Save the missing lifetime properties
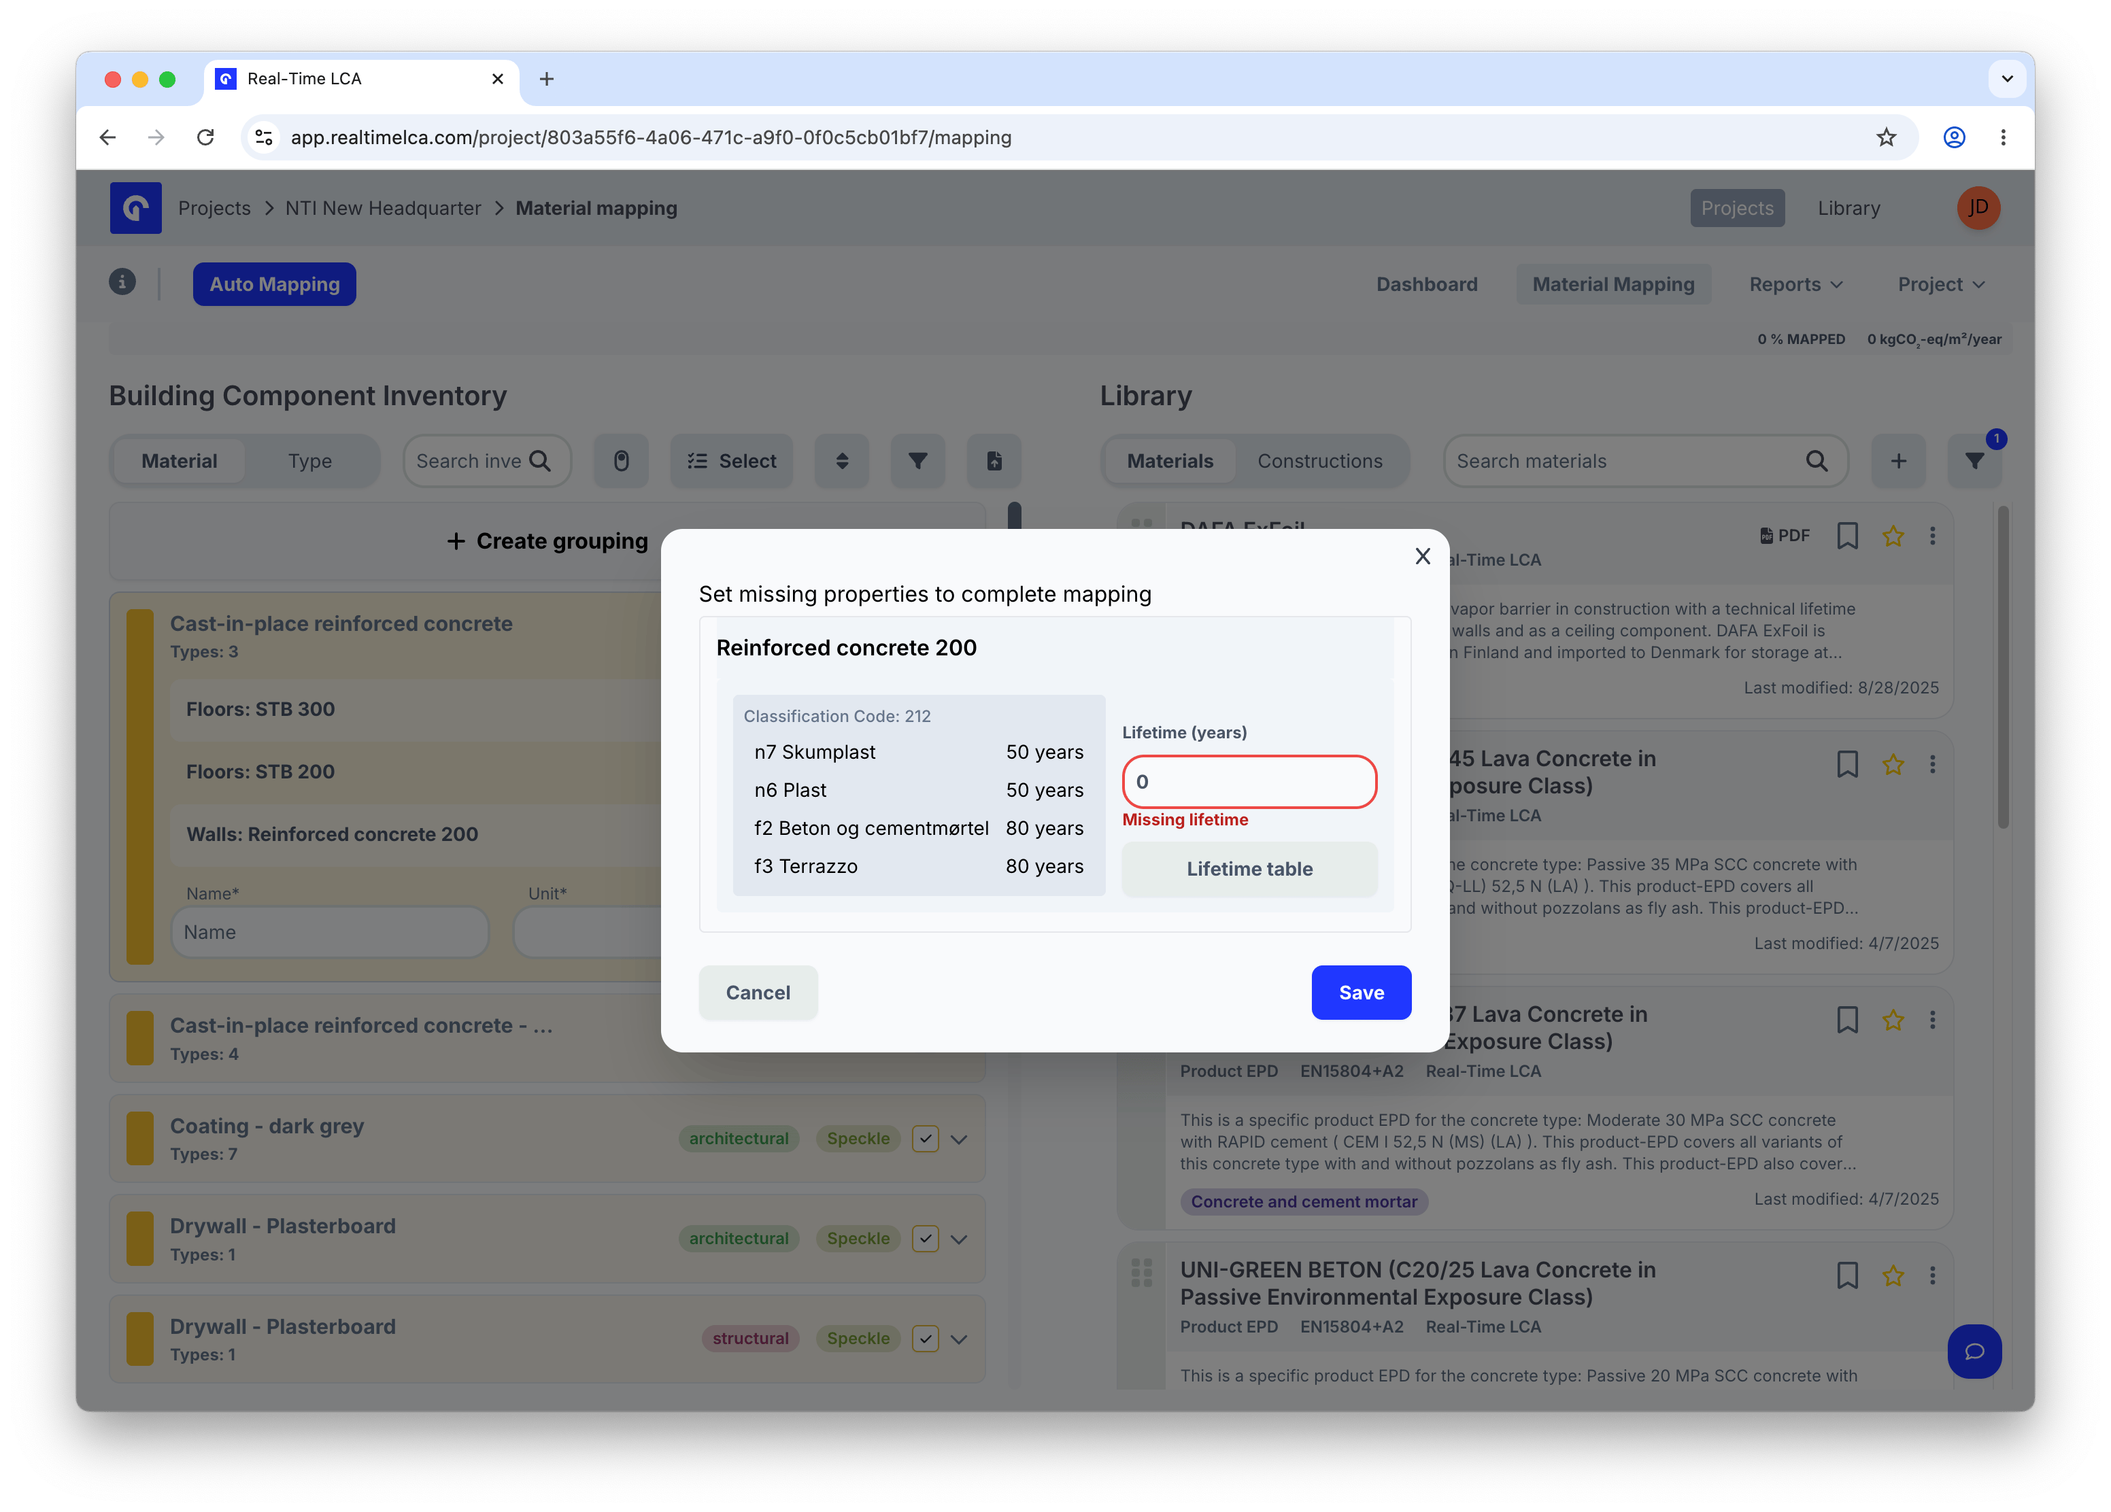The height and width of the screenshot is (1512, 2111). [x=1361, y=993]
